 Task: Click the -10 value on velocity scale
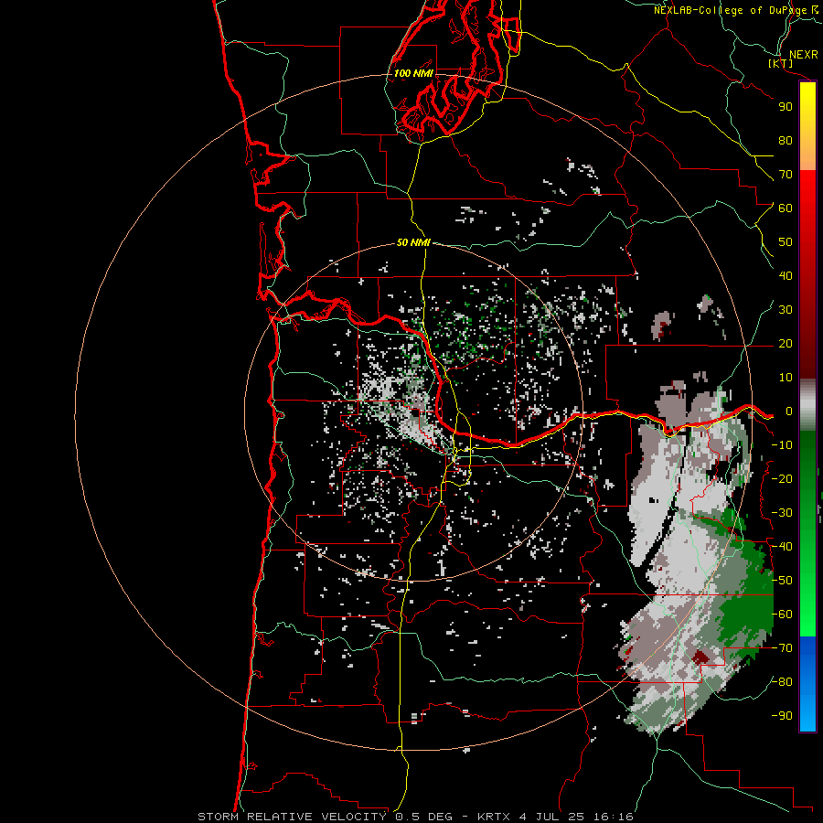point(782,445)
